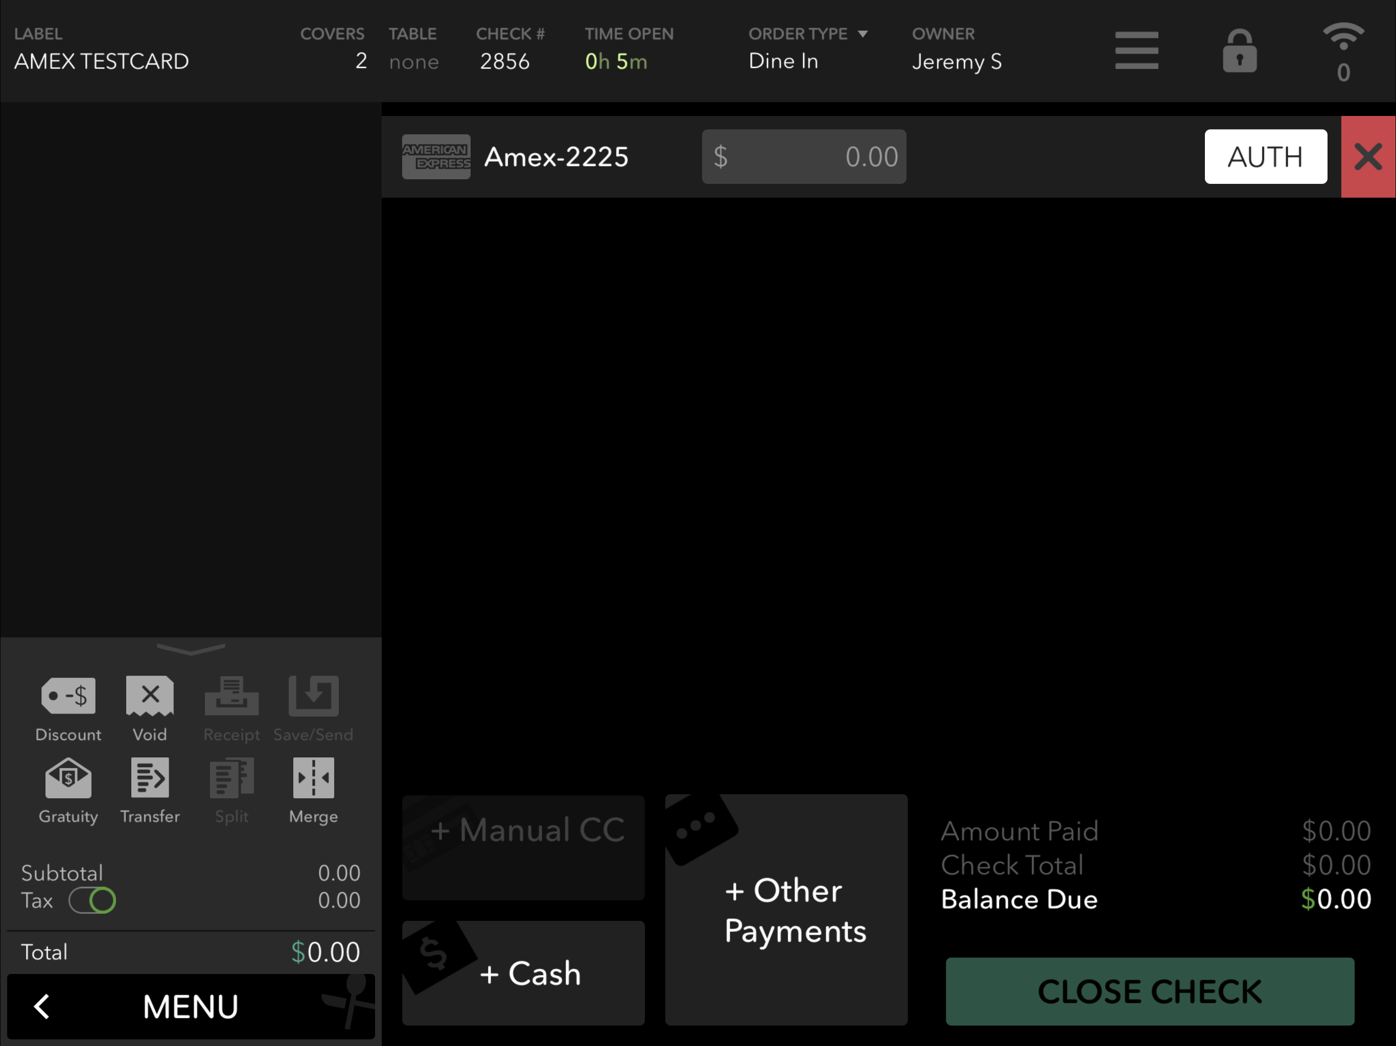Tap the Amount Paid line

(x=1155, y=831)
